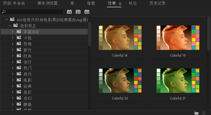This screenshot has height=115, width=211.
Task: Expand the 恐怖 folder chevron
Action: 12,44
